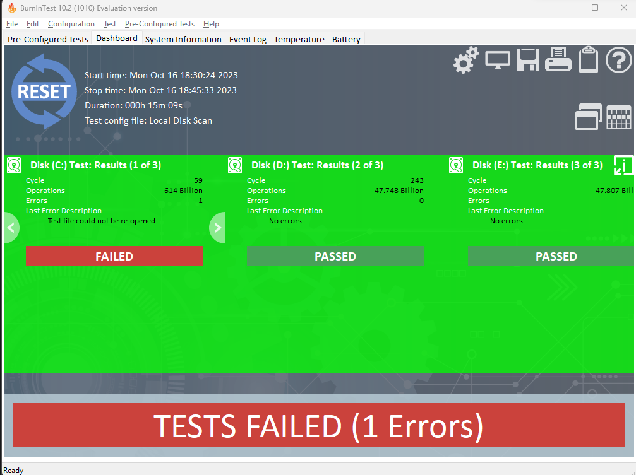
Task: Go to previous results with left arrow
Action: tap(11, 228)
